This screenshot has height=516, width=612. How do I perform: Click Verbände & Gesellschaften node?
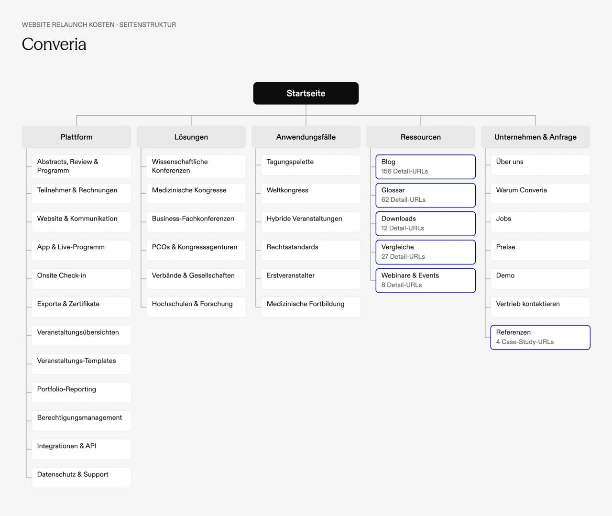196,279
